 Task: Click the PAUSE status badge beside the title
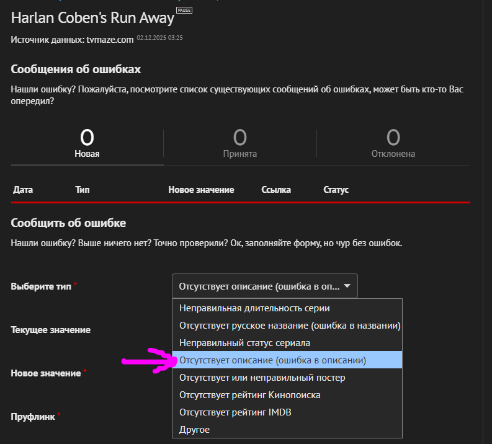pyautogui.click(x=184, y=11)
